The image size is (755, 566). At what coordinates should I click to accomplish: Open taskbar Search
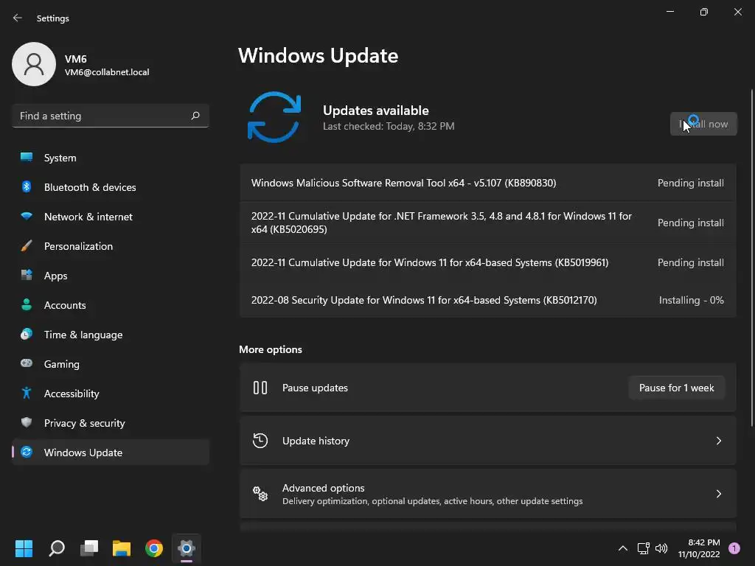pyautogui.click(x=57, y=548)
